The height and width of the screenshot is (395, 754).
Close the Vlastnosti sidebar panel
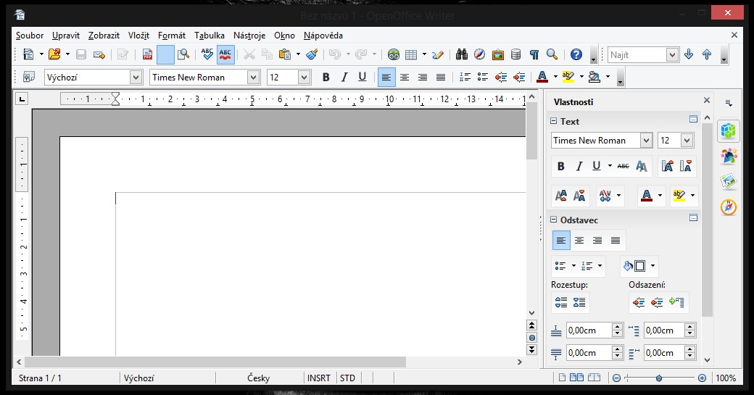706,100
